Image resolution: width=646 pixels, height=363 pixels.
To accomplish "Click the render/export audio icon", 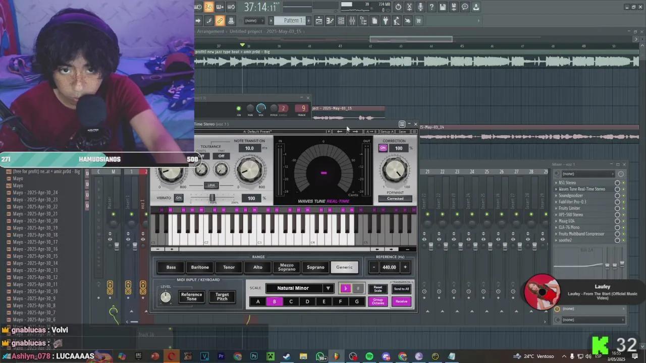I will (x=453, y=7).
